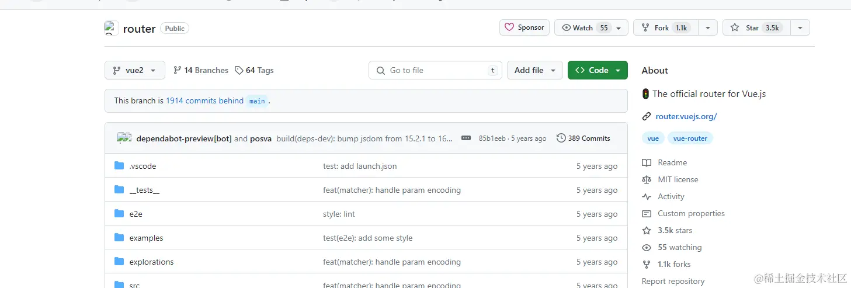Star the router repository
The height and width of the screenshot is (288, 851).
[756, 27]
